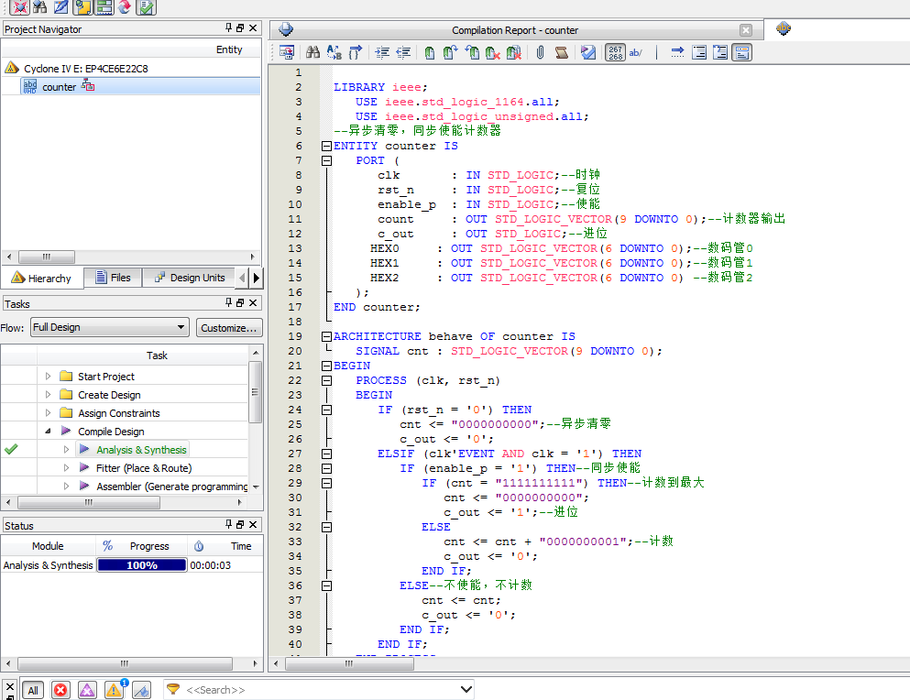The height and width of the screenshot is (700, 910).
Task: Select counter entity in Project Navigator
Action: click(x=59, y=87)
